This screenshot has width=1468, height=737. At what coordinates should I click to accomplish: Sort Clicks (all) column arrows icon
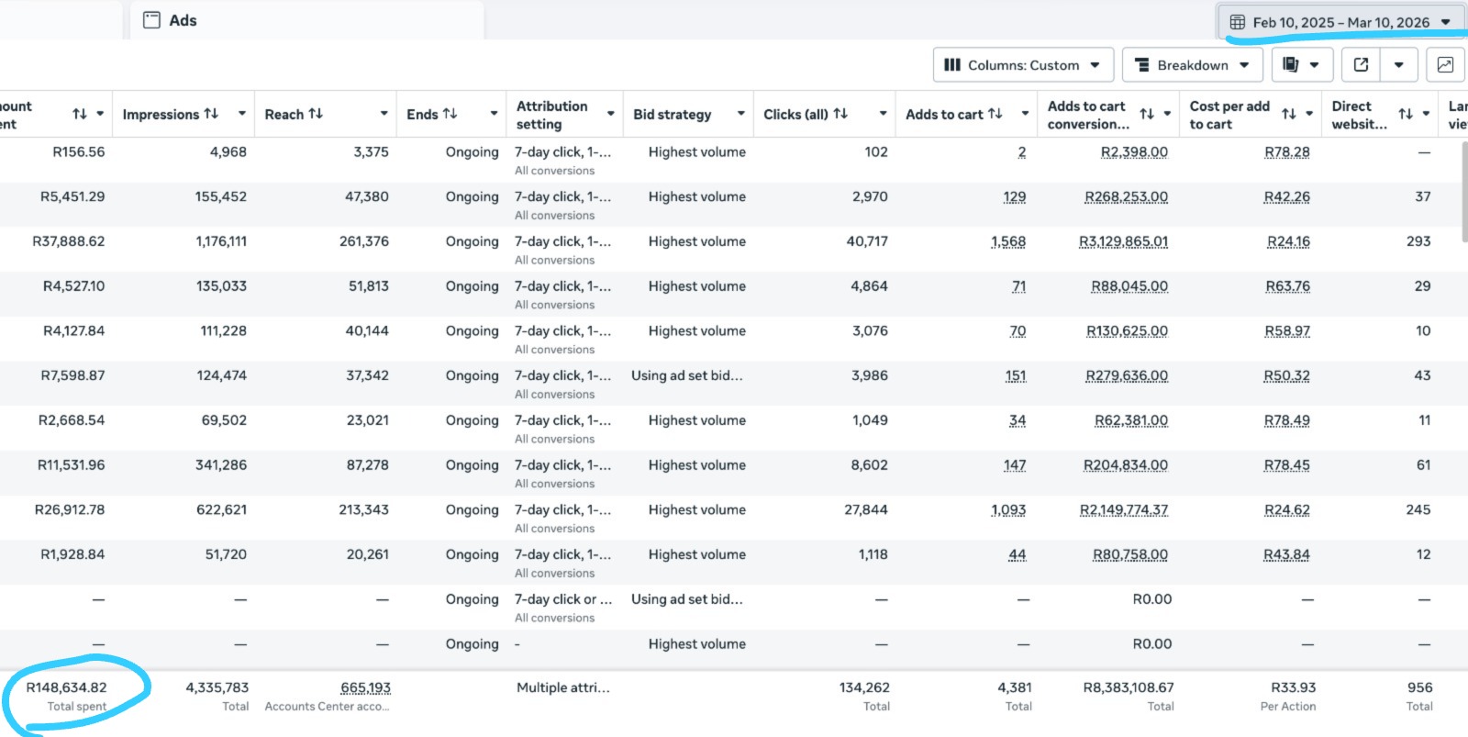[840, 114]
